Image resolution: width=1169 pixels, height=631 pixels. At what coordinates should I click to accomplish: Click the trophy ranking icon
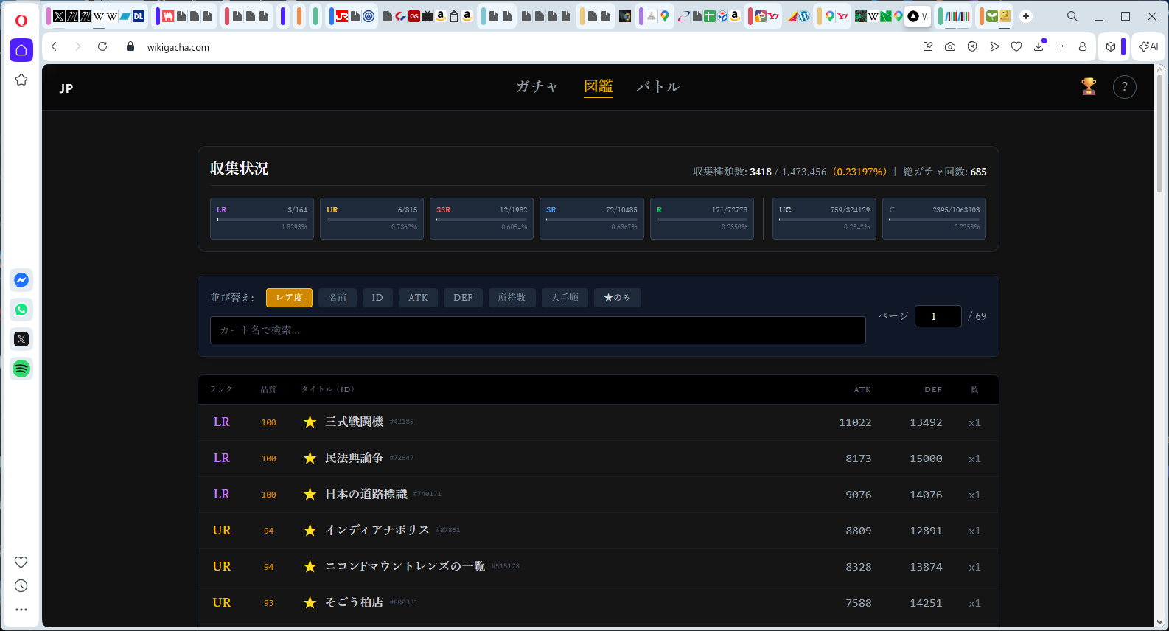pyautogui.click(x=1088, y=87)
